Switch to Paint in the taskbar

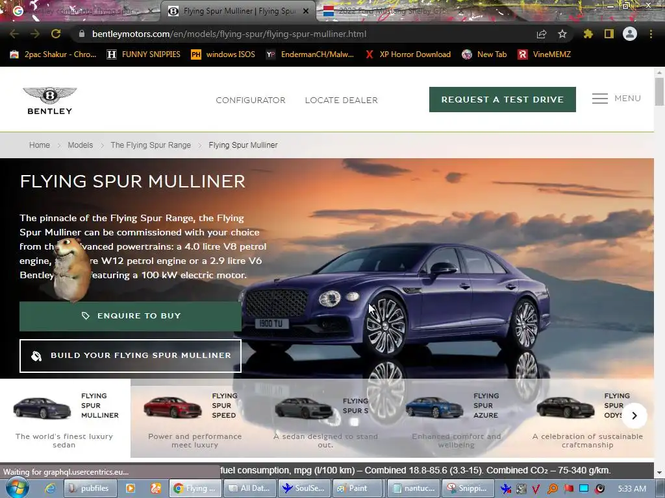(x=358, y=488)
